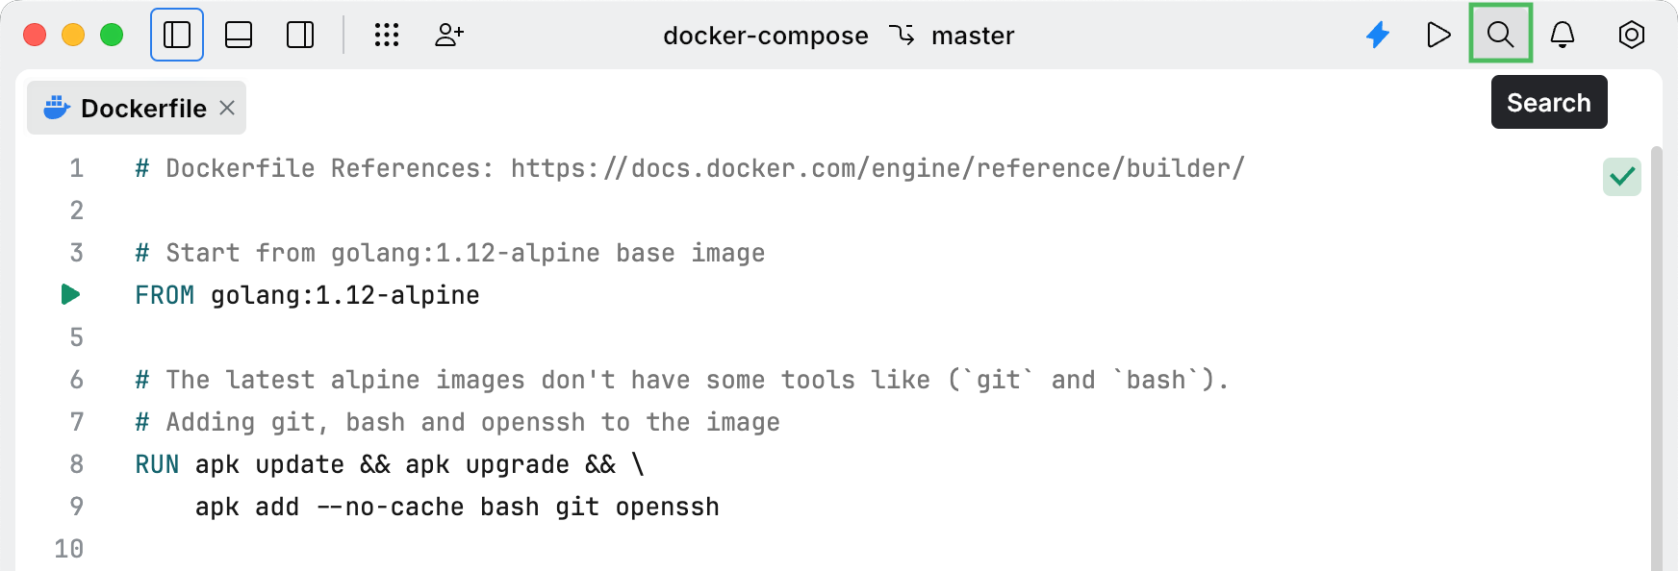
Task: Toggle the bottom dock panel
Action: 239,35
